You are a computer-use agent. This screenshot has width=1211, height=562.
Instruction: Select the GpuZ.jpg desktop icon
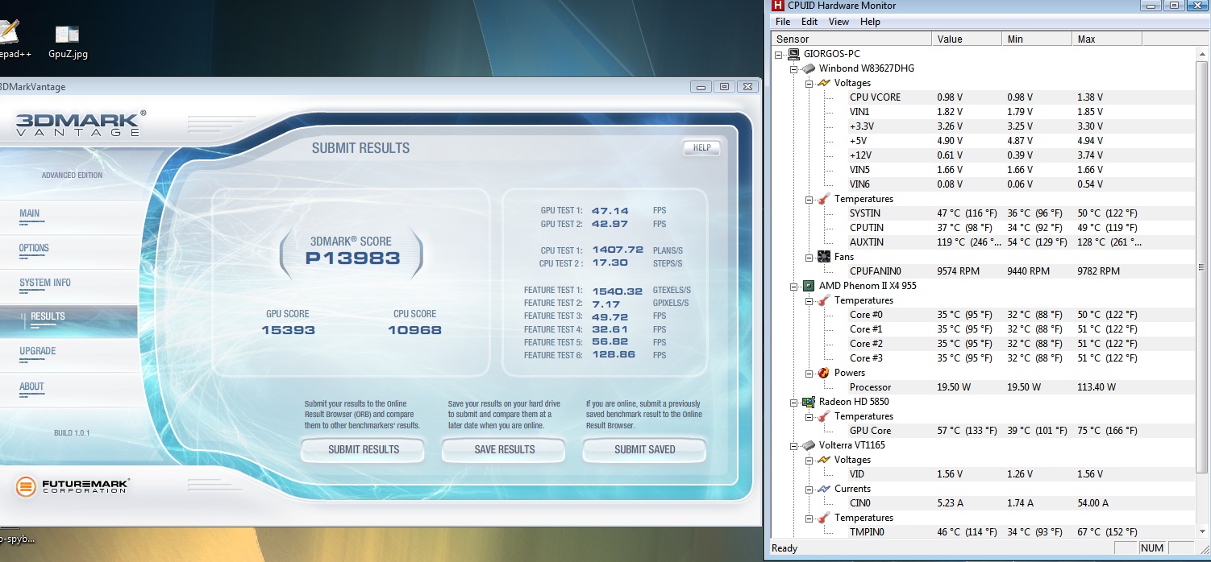67,43
